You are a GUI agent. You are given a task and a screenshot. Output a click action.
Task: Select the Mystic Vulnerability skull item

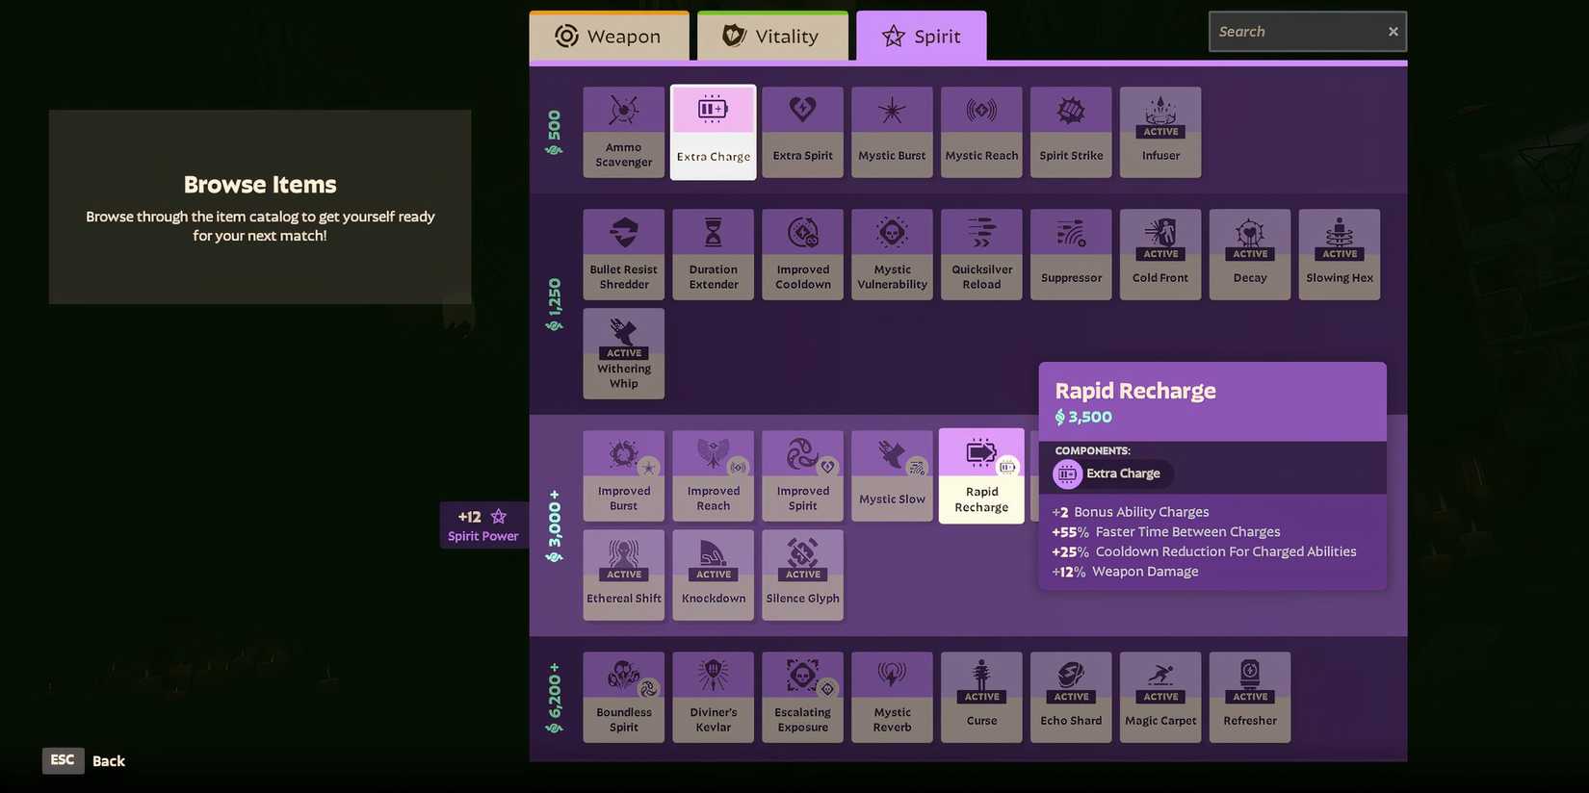pos(892,254)
